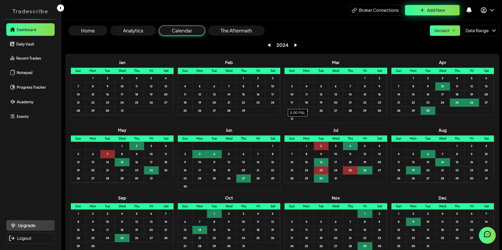Click the Upgrade button
This screenshot has width=502, height=250.
tap(30, 225)
